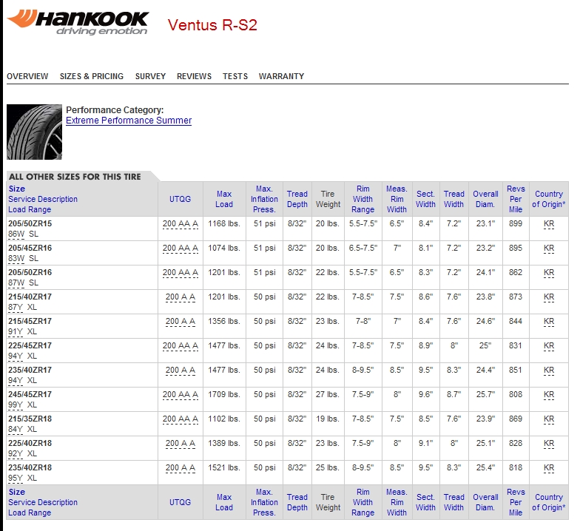Click the 95Y service description
580x531 pixels.
tap(16, 478)
